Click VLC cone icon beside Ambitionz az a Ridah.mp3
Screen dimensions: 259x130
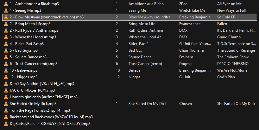pyautogui.click(x=6, y=3)
